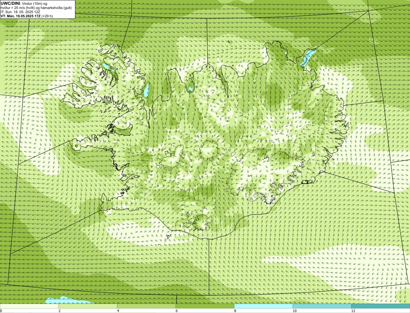Click the teal colorbar segment above 12
Screen dimensions: 410x313
tap(381, 306)
